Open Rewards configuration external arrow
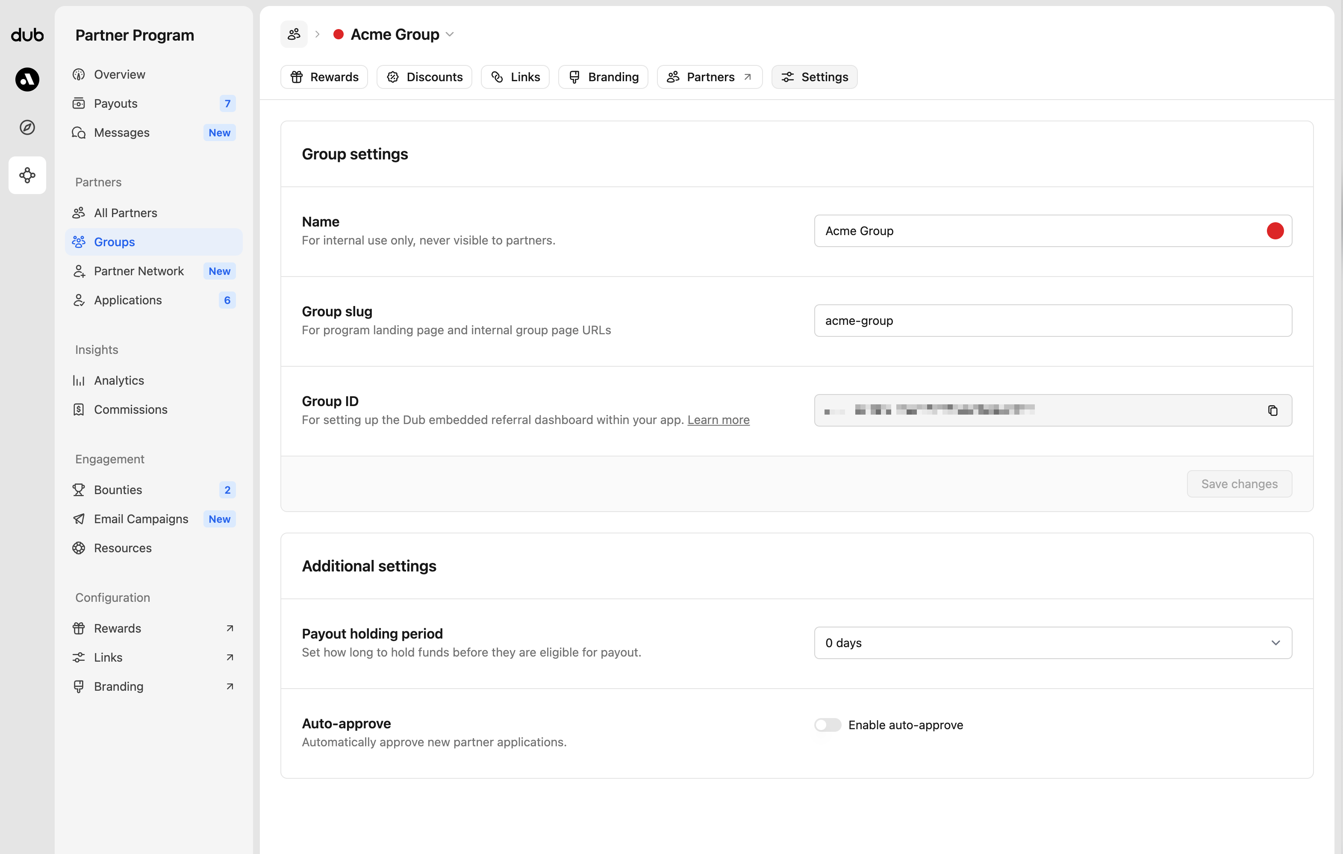1343x854 pixels. point(229,628)
